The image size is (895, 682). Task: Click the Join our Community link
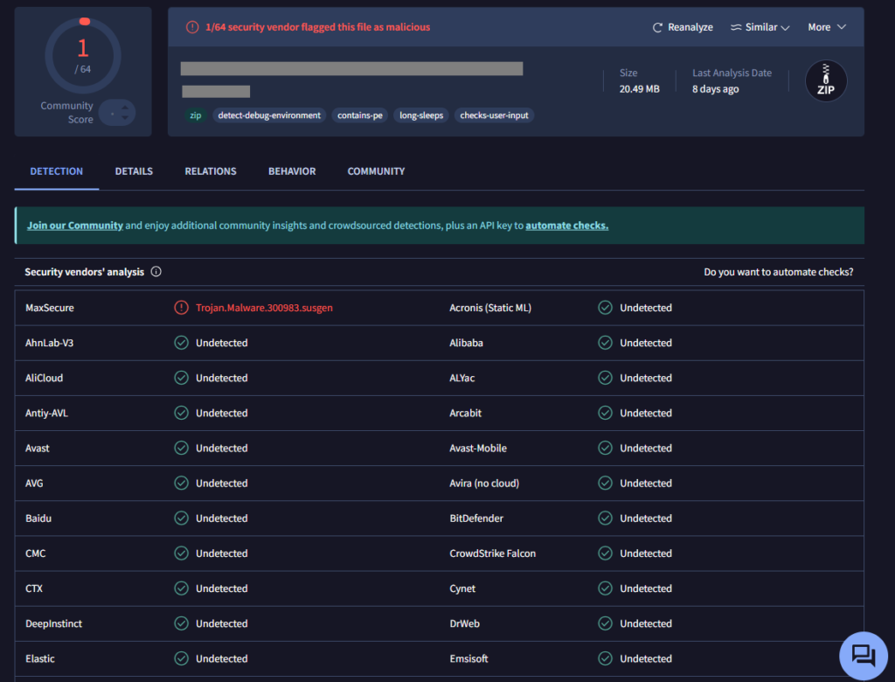[x=74, y=226]
